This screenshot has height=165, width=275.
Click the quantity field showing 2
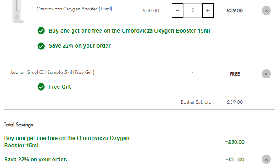[193, 10]
